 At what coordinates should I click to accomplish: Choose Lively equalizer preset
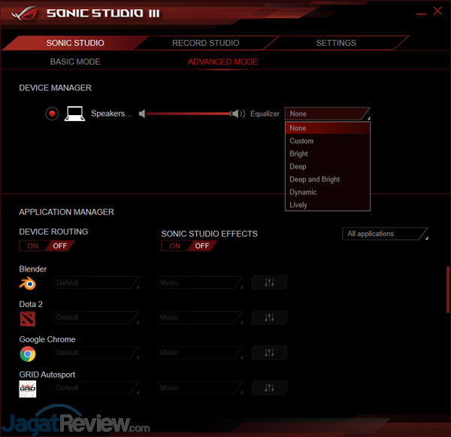327,205
